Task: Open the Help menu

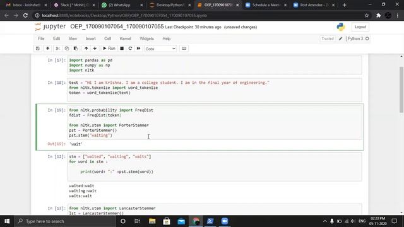Action: click(167, 38)
